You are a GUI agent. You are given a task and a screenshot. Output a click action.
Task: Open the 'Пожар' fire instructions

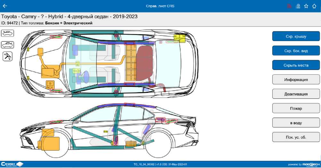(x=296, y=108)
